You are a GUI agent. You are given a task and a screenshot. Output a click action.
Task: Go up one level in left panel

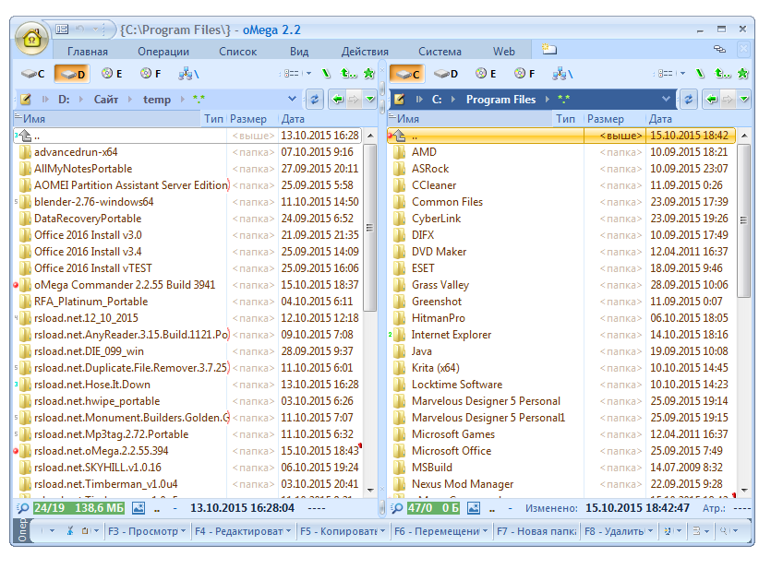pyautogui.click(x=348, y=74)
